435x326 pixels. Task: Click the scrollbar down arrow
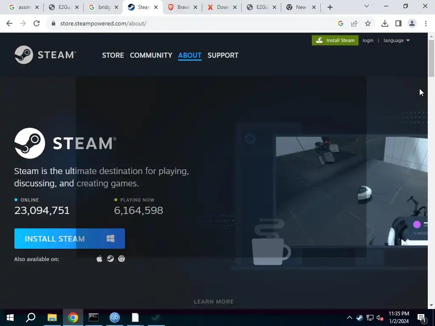point(432,305)
